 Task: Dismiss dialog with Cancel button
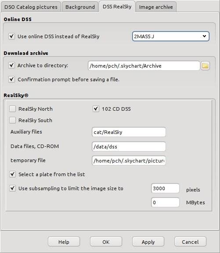pyautogui.click(x=190, y=242)
